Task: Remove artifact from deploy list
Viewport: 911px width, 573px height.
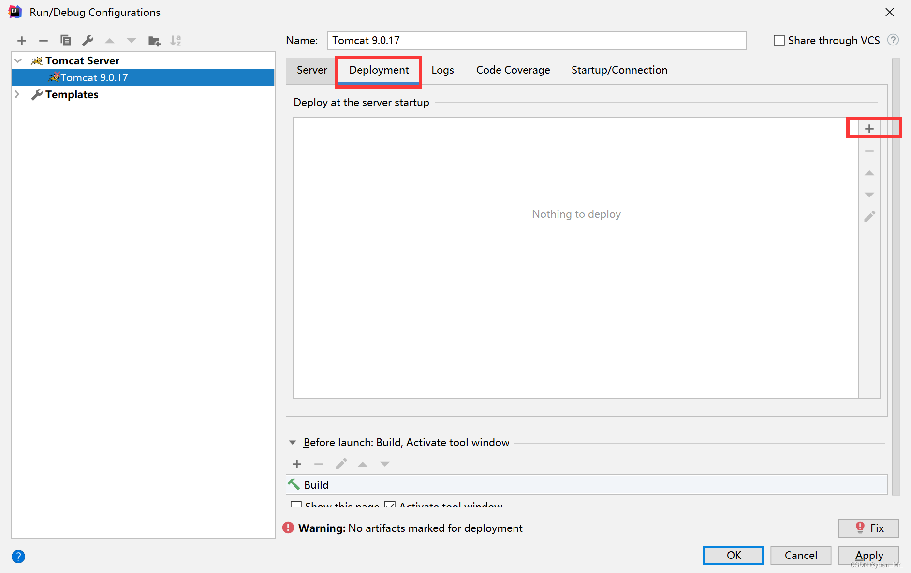Action: coord(869,151)
